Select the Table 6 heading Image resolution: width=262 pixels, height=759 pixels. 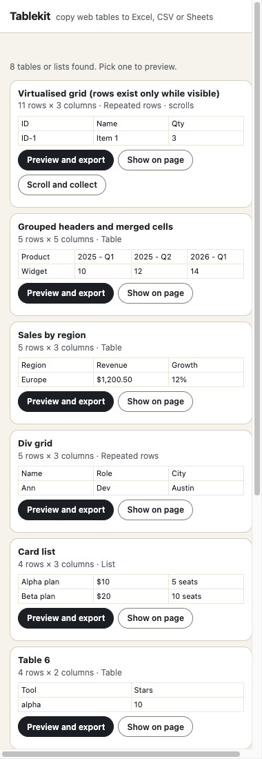pos(34,660)
